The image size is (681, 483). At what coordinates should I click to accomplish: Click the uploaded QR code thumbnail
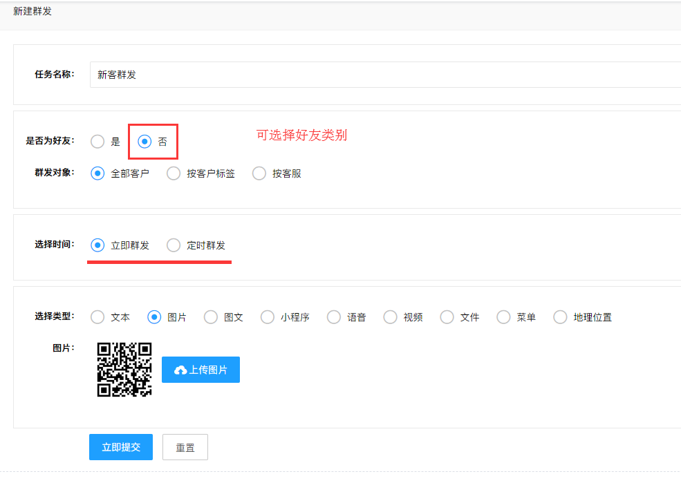tap(124, 370)
